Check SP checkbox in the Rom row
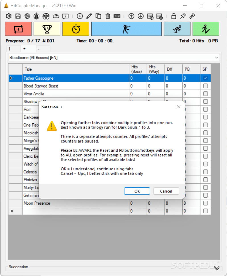The image size is (227, 276). pos(205,109)
